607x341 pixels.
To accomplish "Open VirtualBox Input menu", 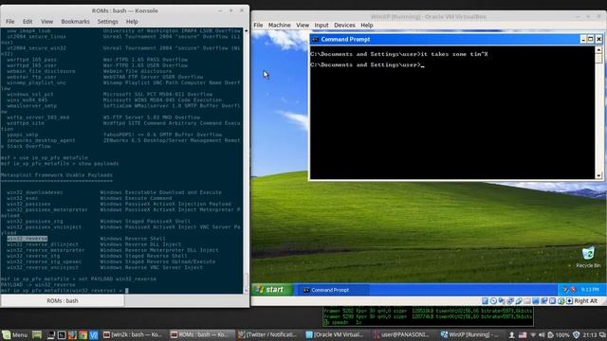I will tap(322, 25).
